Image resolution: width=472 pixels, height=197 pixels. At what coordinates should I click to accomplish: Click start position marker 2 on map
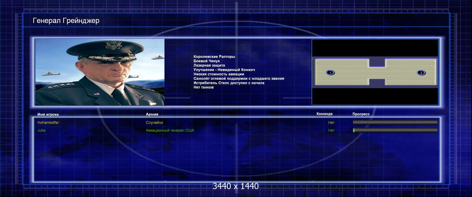click(421, 73)
